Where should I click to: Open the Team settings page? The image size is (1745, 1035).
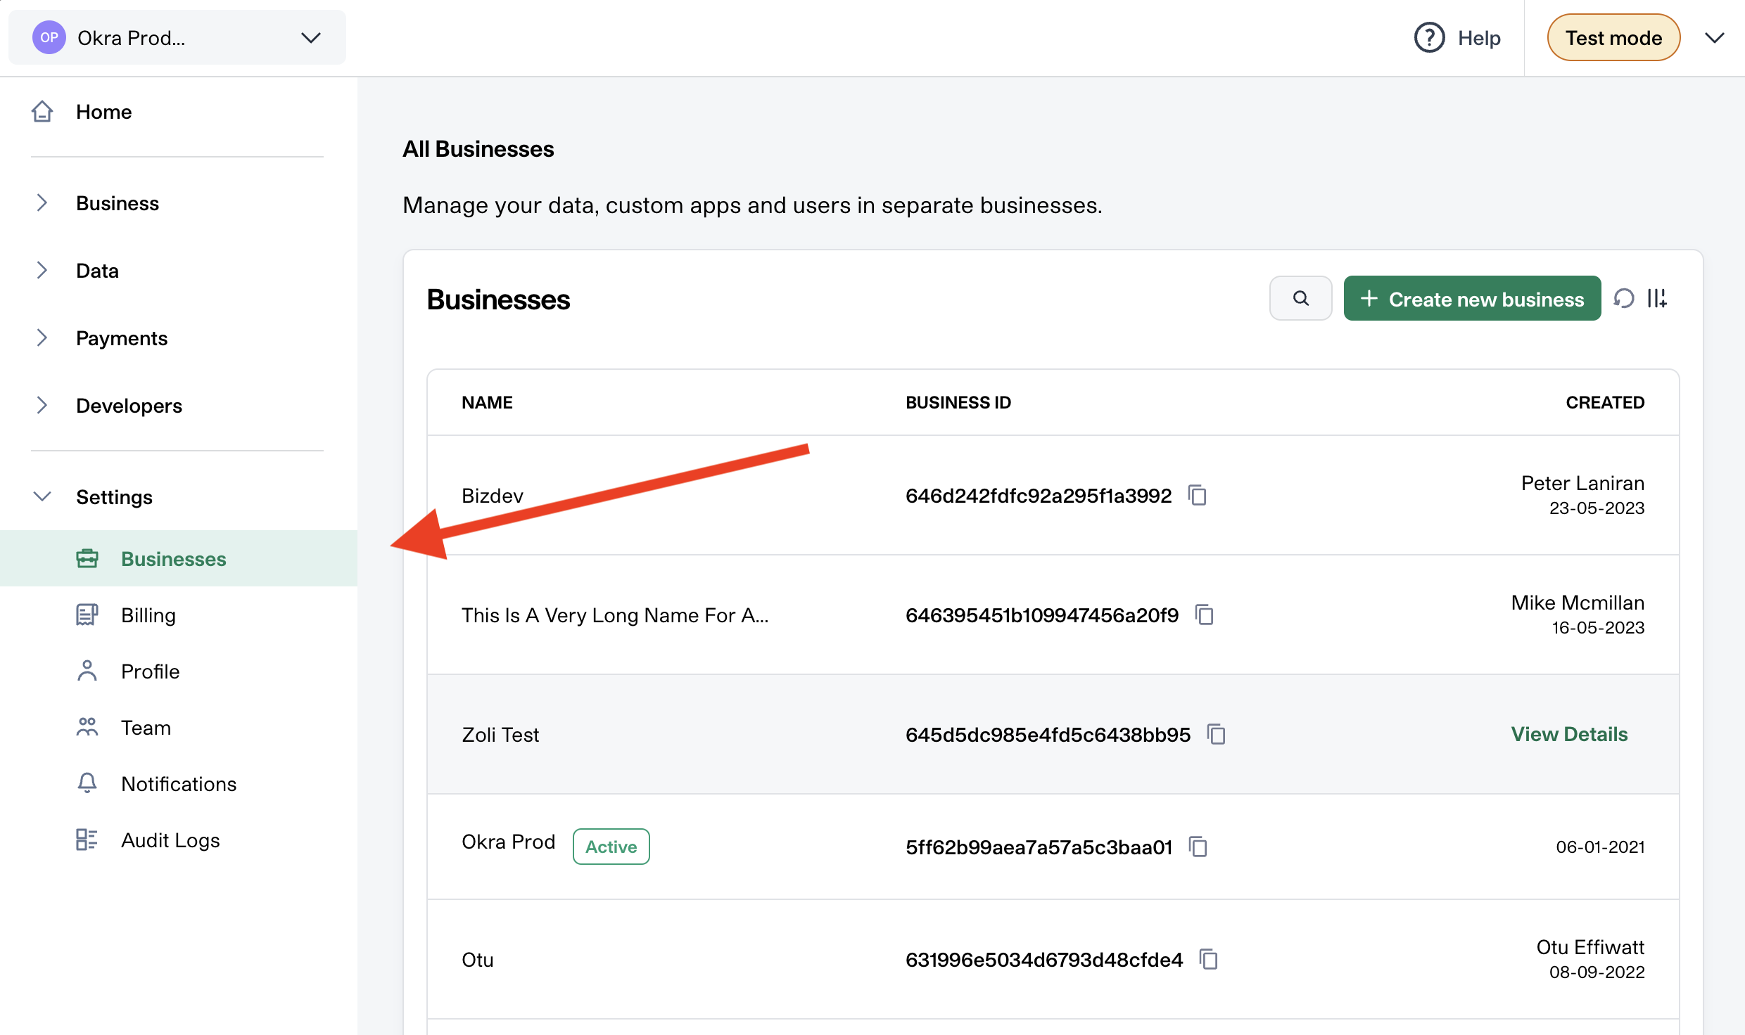click(x=146, y=728)
